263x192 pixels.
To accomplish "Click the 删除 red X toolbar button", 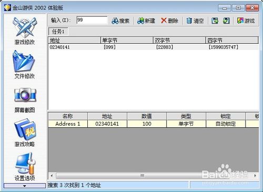I will tap(169, 21).
